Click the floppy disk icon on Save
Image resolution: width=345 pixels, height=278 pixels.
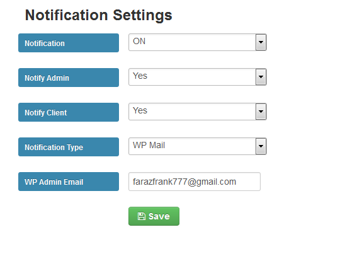142,216
